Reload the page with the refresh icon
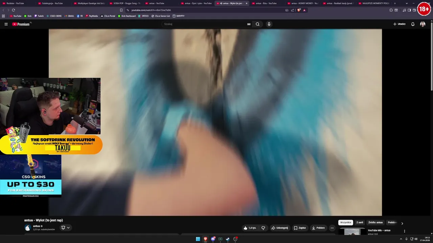This screenshot has width=433, height=243. coord(13,10)
